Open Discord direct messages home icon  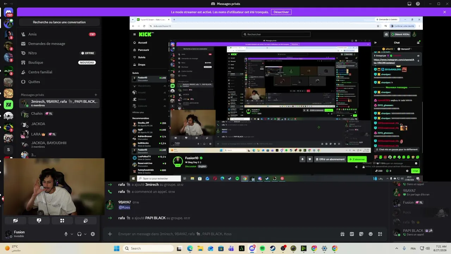(x=8, y=13)
